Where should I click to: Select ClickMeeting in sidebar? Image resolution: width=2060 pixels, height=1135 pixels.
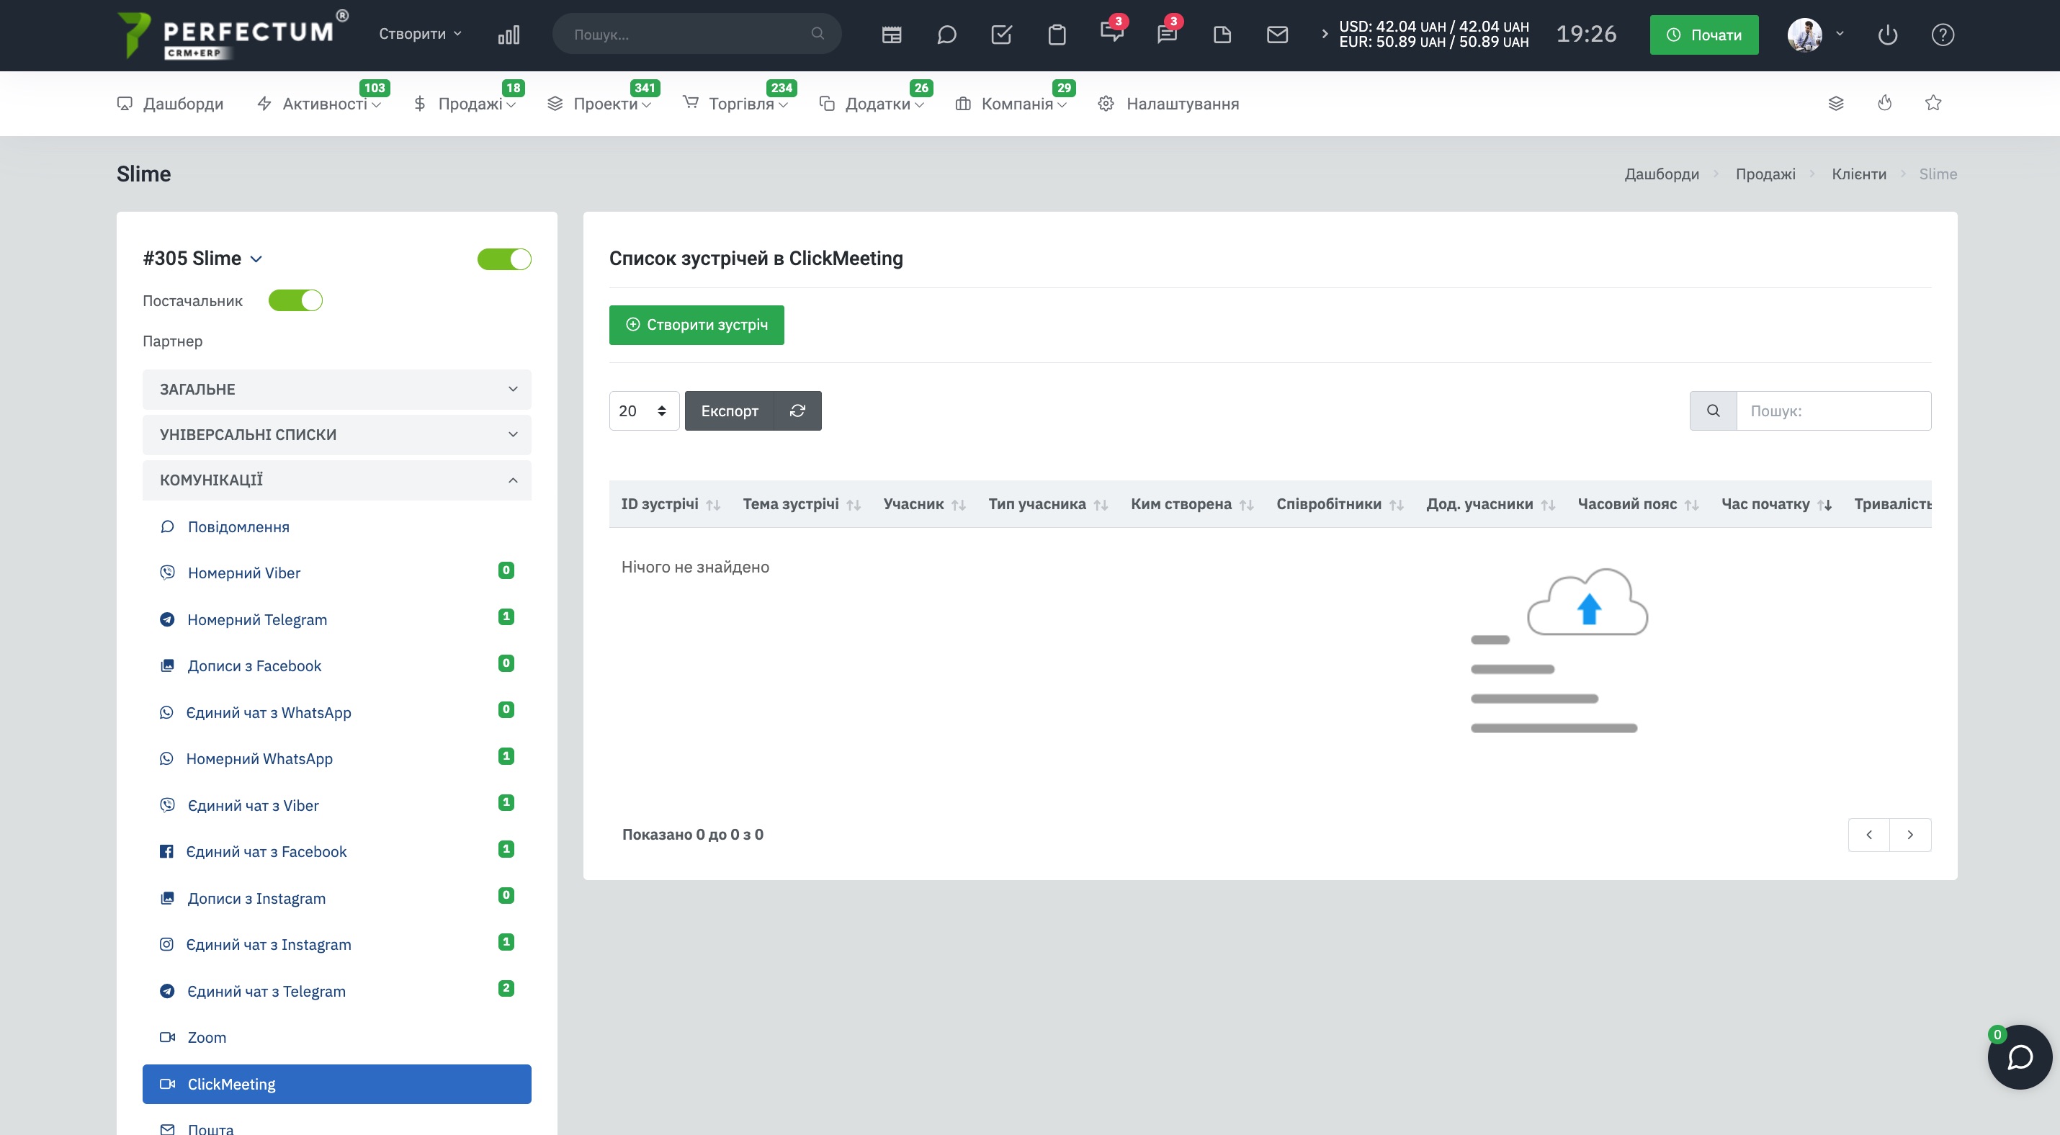pos(336,1084)
